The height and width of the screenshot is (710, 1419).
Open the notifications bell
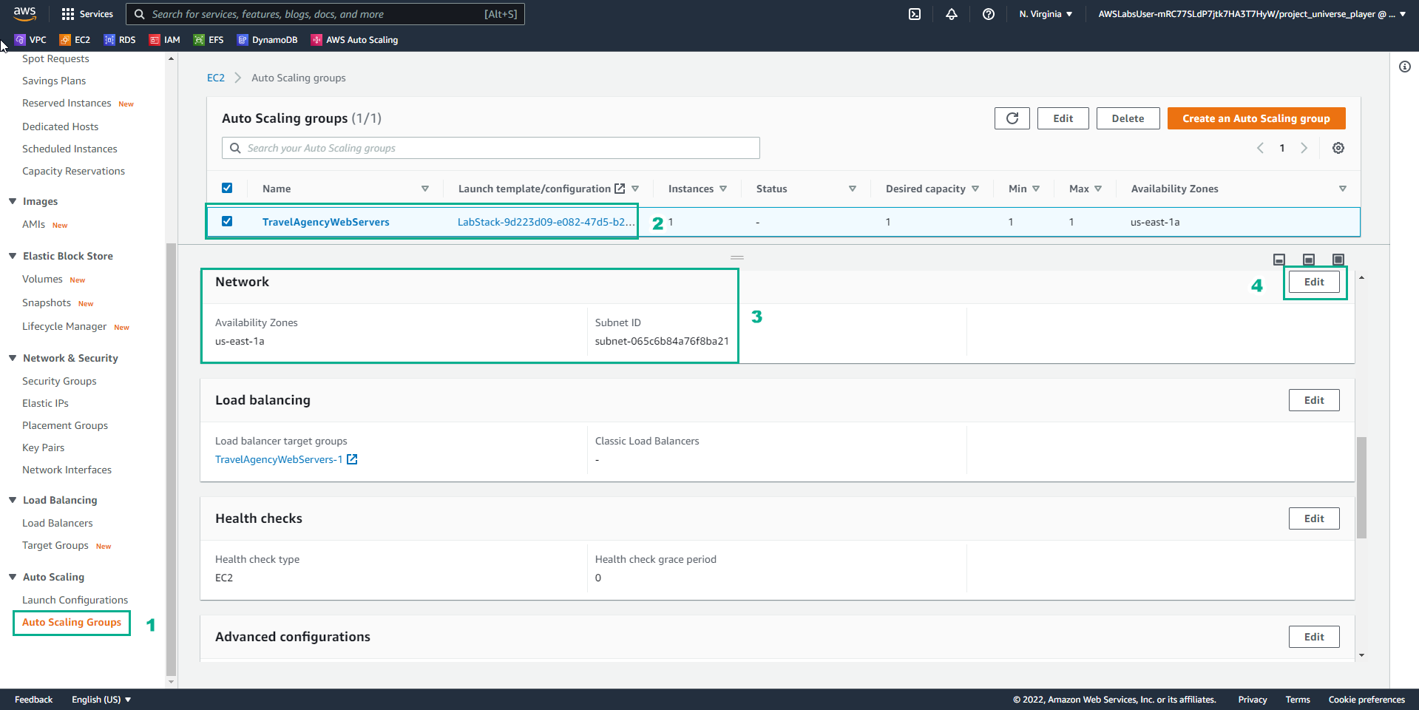[x=952, y=14]
